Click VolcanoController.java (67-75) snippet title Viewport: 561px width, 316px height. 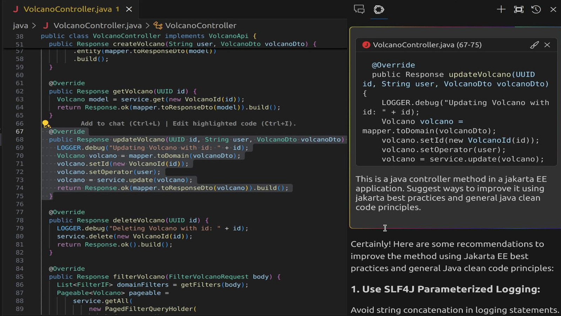pyautogui.click(x=427, y=45)
